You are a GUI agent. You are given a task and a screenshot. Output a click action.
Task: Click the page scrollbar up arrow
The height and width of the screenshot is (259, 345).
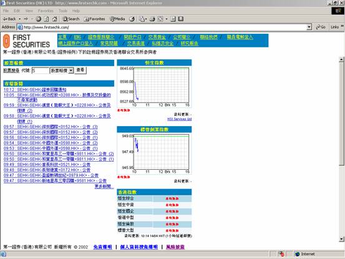click(341, 59)
